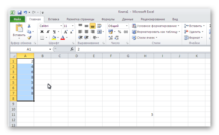Open the undo history dropdown arrow
219x135 pixels.
(29, 13)
